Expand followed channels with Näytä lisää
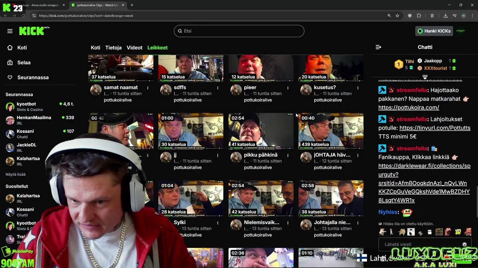 point(15,174)
